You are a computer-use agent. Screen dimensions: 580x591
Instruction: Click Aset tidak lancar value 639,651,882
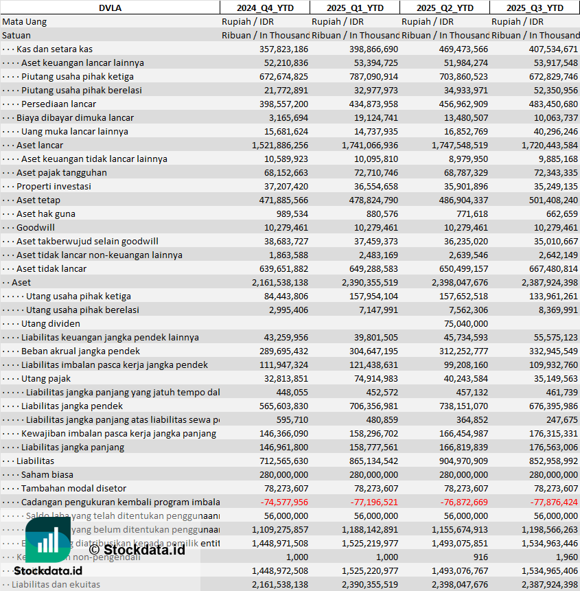click(283, 269)
